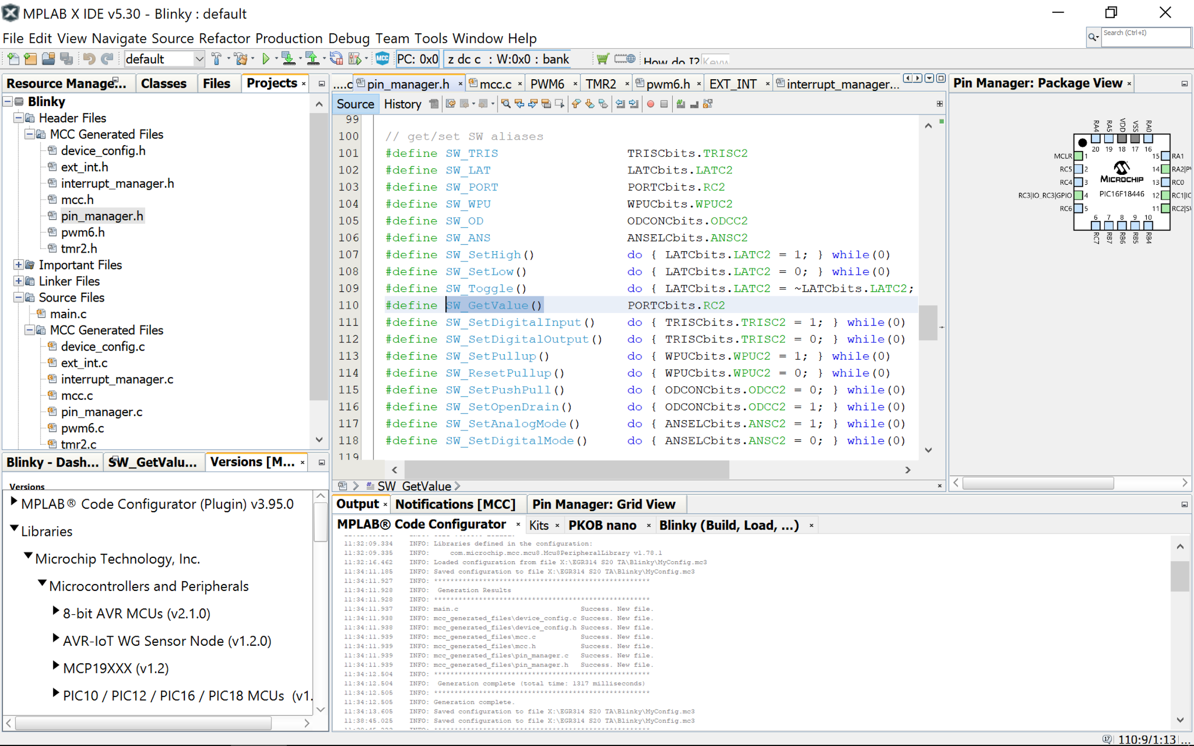
Task: Toggle Highlight Search in editor toolbar
Action: click(546, 104)
